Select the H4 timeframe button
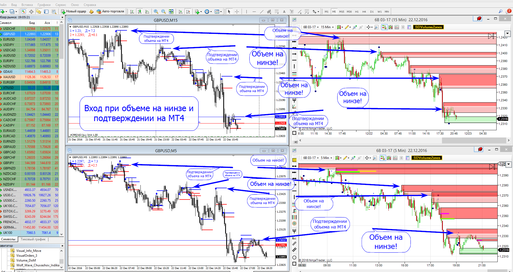Image resolution: width=513 pixels, height=272 pixels. [x=364, y=12]
